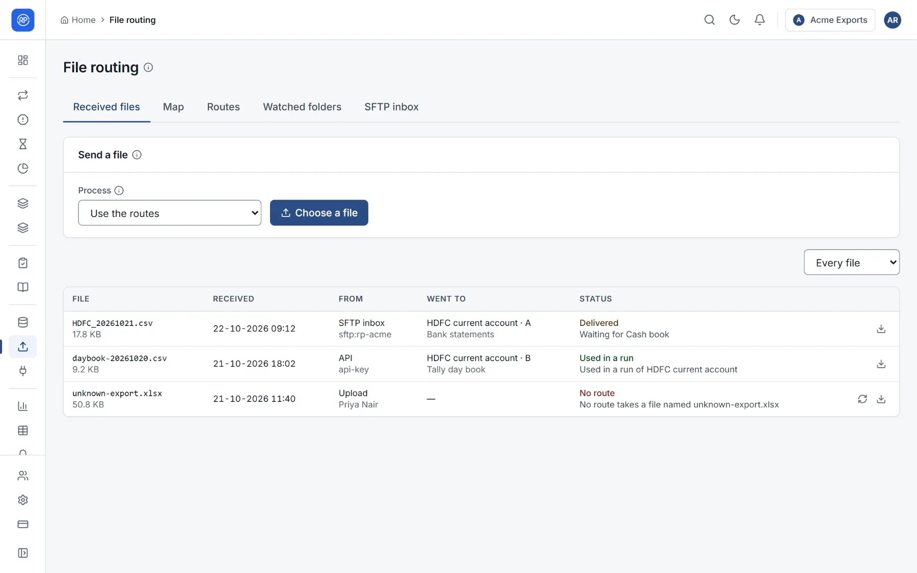Switch to the Map tab
917x573 pixels.
(x=173, y=107)
